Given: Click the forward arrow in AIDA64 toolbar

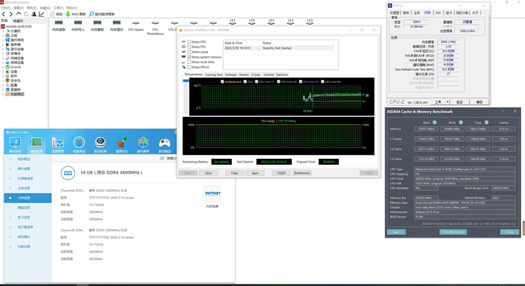Looking at the screenshot, I should (11, 14).
